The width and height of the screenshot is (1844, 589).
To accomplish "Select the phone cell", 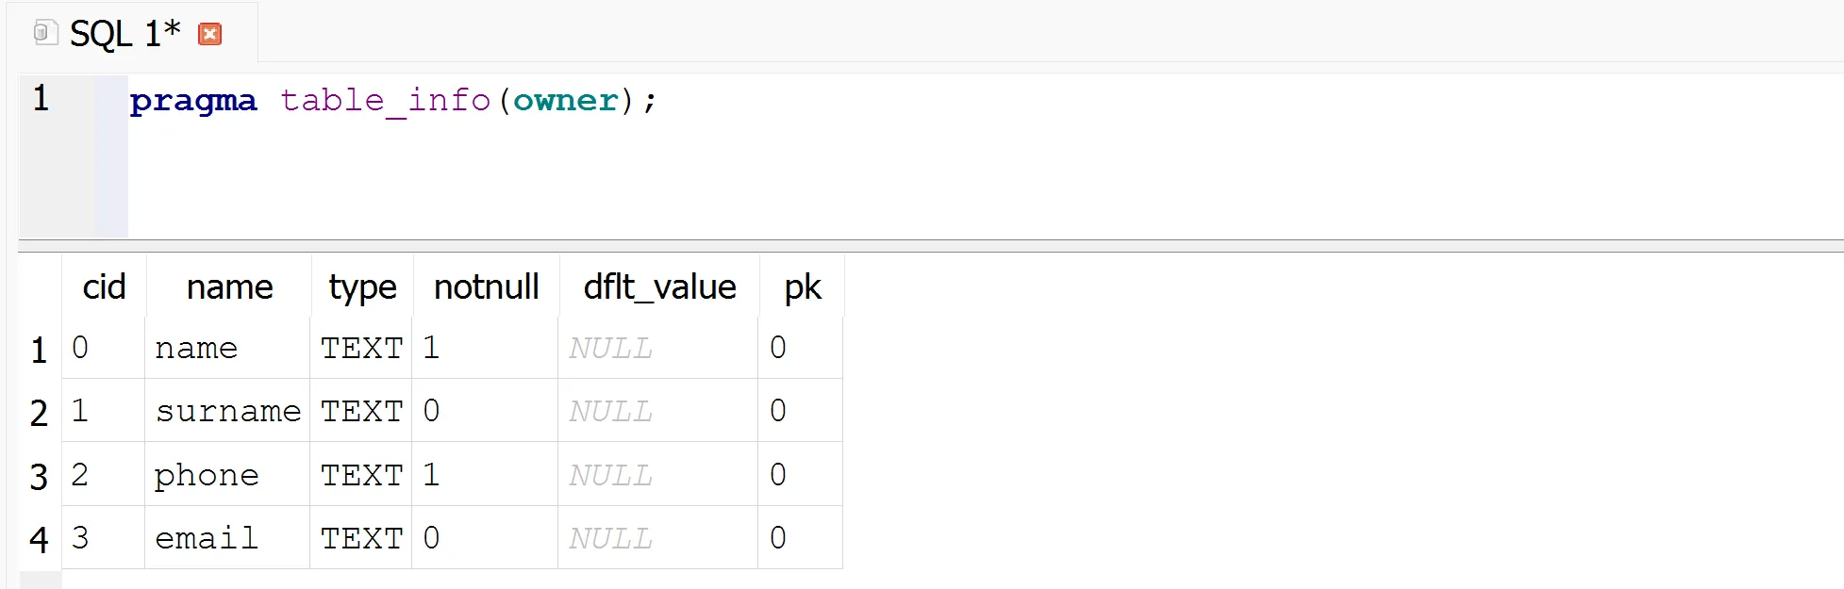I will click(207, 475).
